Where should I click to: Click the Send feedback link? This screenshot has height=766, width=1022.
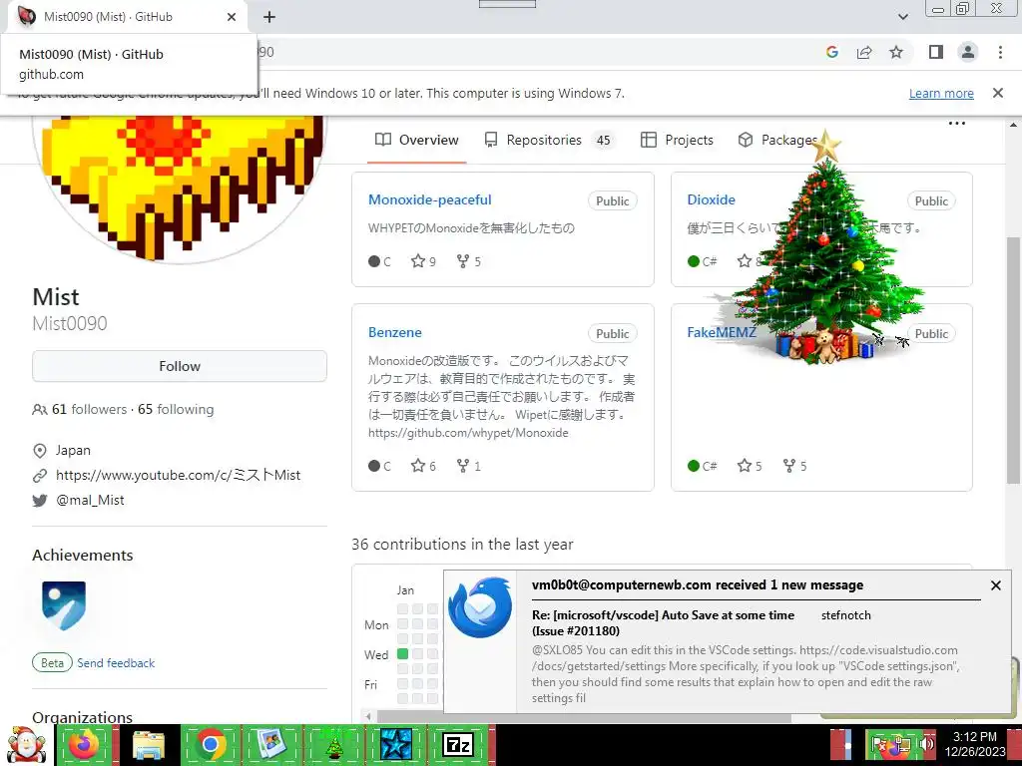116,663
